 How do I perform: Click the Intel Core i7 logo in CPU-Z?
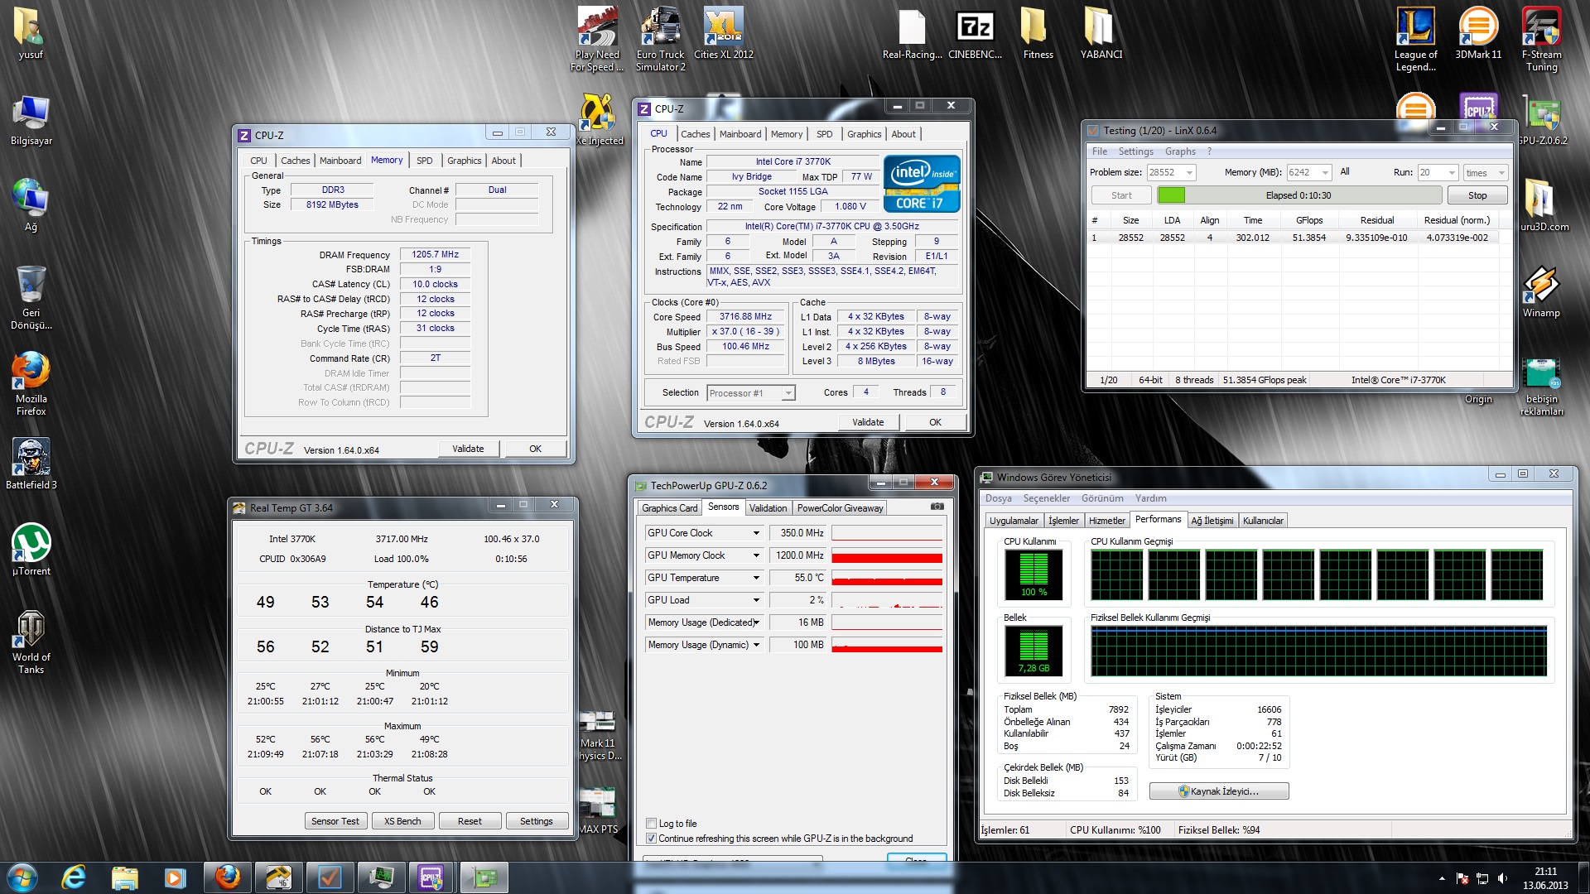[922, 184]
